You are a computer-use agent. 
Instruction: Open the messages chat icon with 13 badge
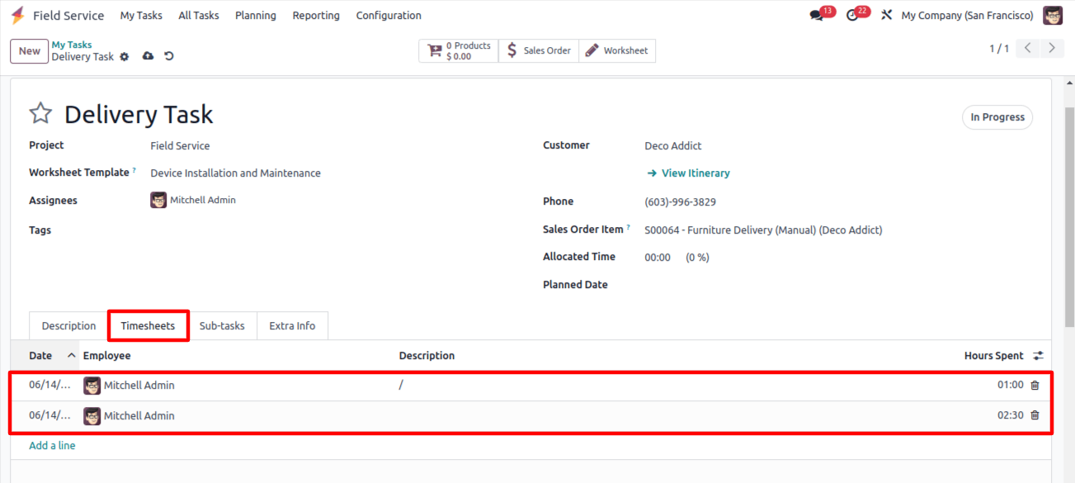pyautogui.click(x=817, y=16)
